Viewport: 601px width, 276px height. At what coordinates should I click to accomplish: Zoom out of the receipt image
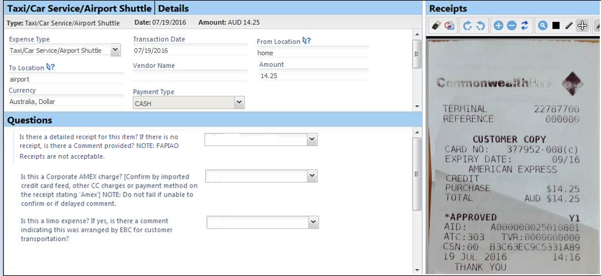(x=511, y=26)
